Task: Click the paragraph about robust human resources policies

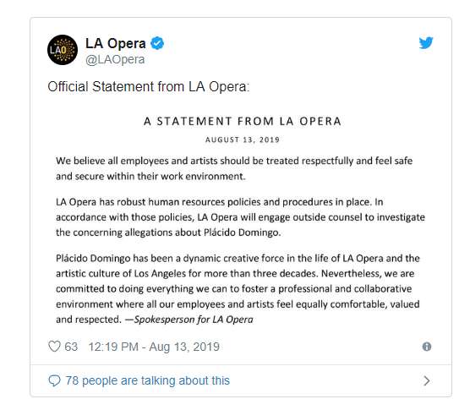Action: [240, 217]
